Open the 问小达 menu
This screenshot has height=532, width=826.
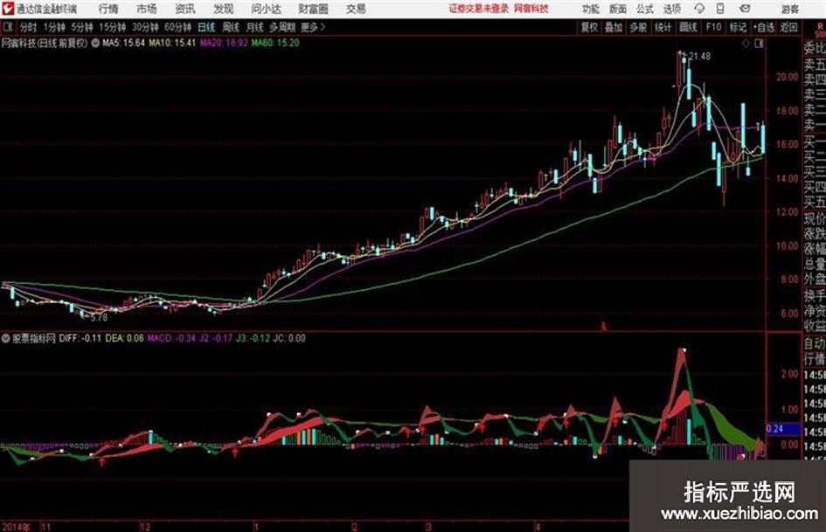266,9
